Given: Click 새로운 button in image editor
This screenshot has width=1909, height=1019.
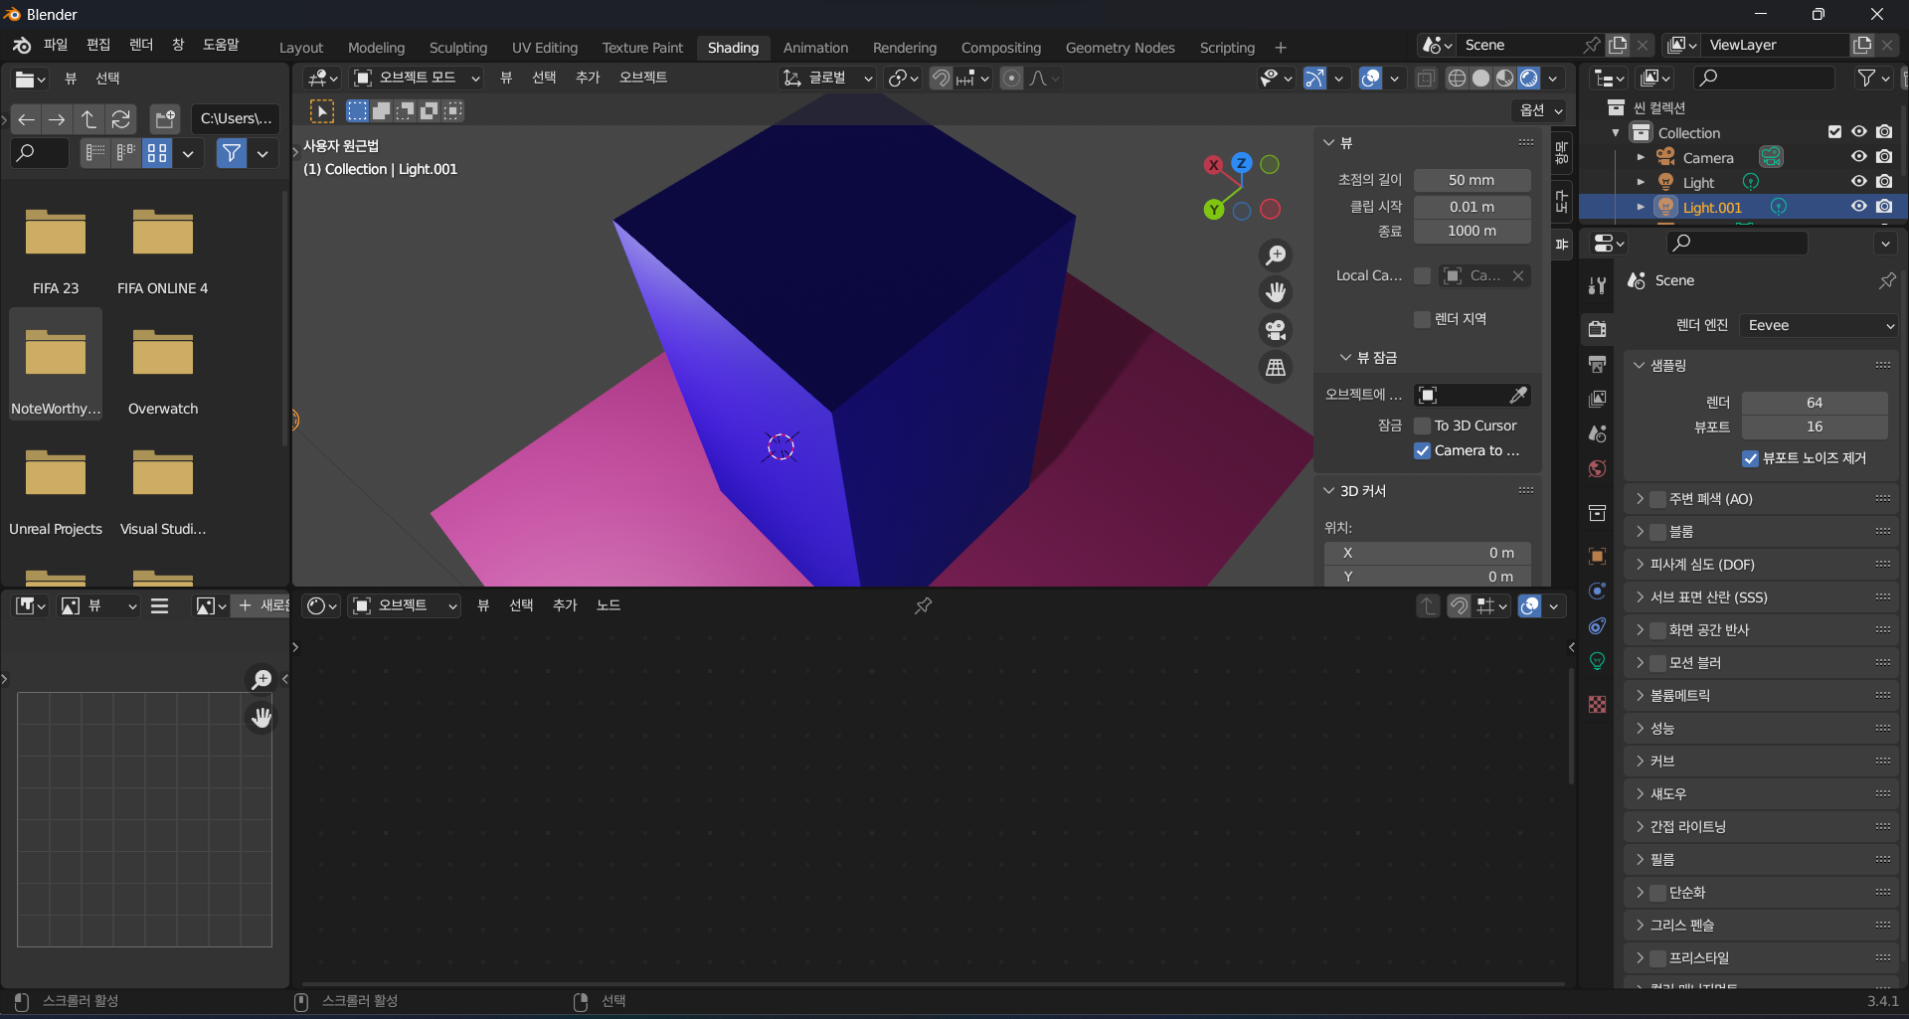Looking at the screenshot, I should pos(263,605).
